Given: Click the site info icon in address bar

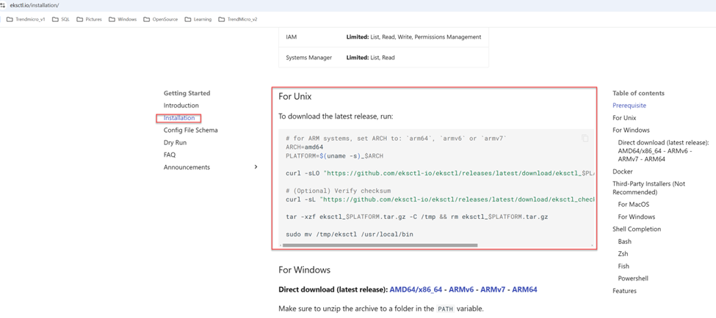Looking at the screenshot, I should coord(3,5).
